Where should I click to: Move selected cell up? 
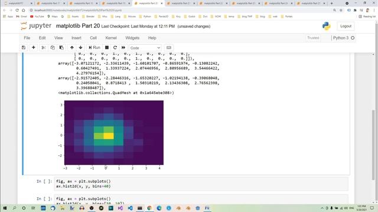tap(72, 48)
